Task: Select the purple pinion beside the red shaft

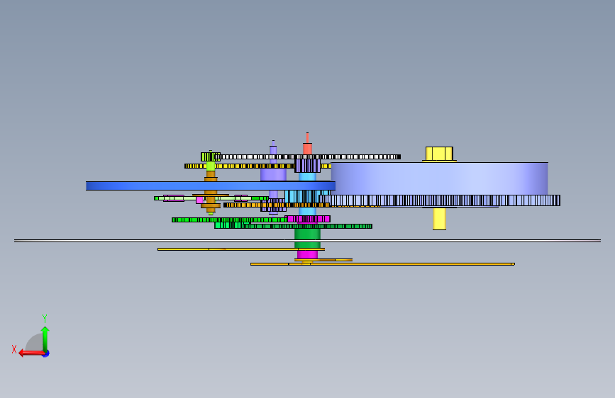Action: [308, 165]
